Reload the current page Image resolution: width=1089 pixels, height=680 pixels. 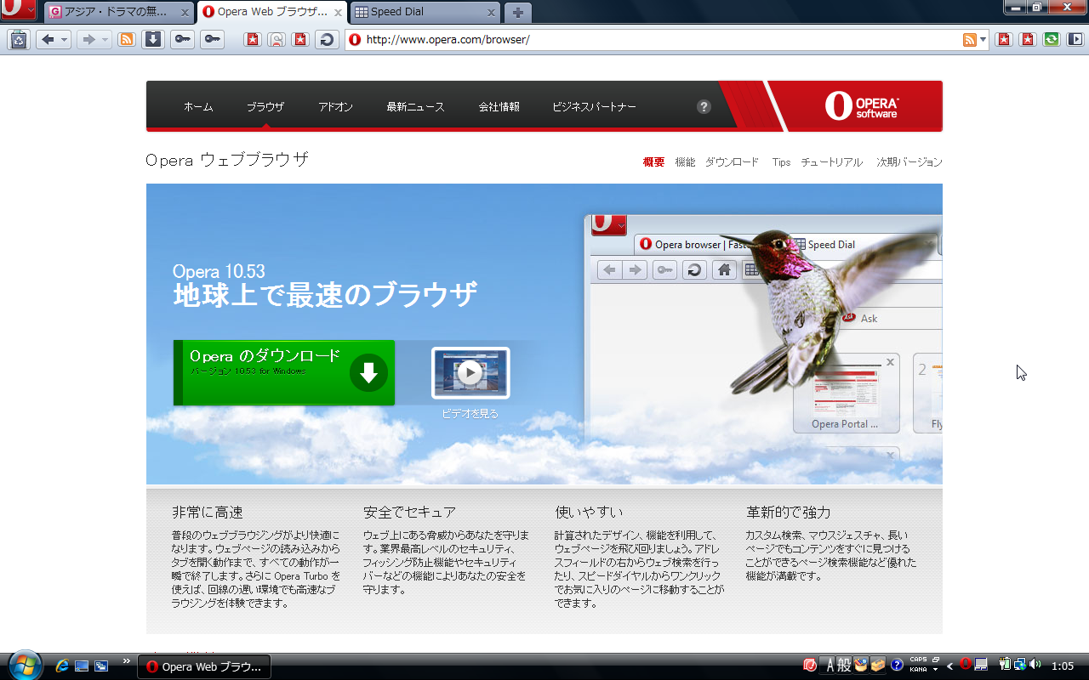pos(327,39)
